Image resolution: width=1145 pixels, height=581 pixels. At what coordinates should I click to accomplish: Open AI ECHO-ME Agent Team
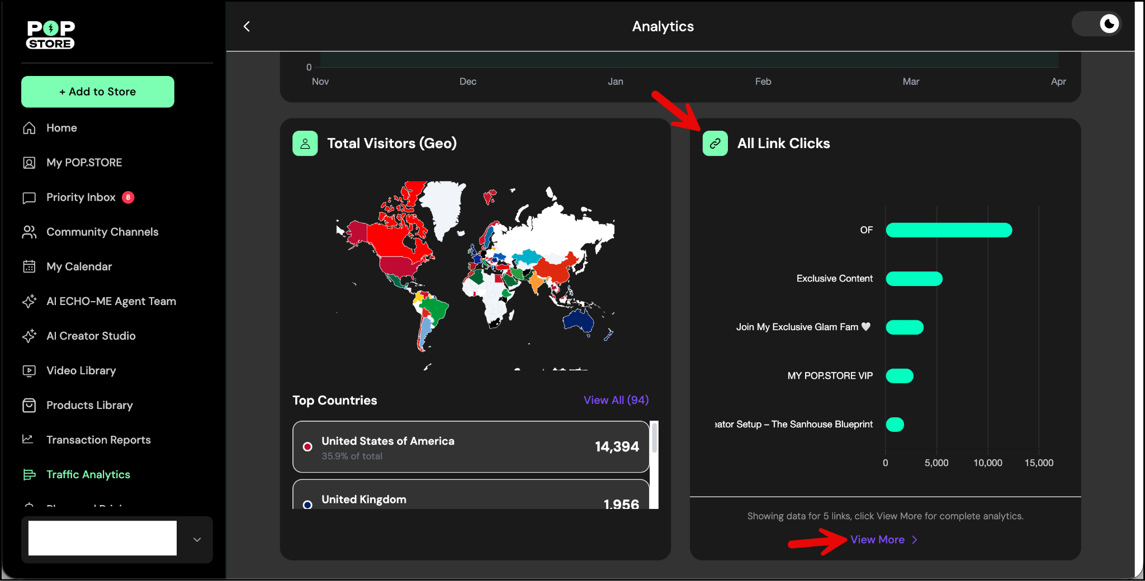tap(111, 301)
